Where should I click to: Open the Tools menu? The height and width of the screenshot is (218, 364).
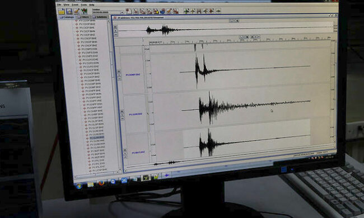point(83,4)
